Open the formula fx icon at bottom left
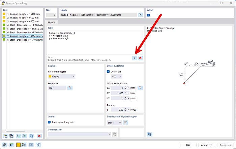Screen dimensions: 236x149 [38, 145]
